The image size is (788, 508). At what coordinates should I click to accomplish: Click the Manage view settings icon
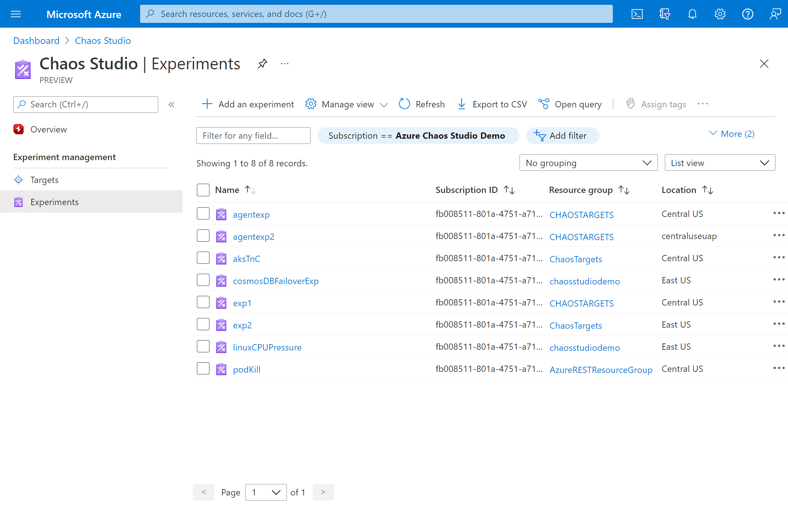(311, 104)
